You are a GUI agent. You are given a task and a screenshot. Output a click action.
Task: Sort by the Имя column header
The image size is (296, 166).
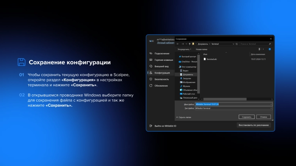205,54
